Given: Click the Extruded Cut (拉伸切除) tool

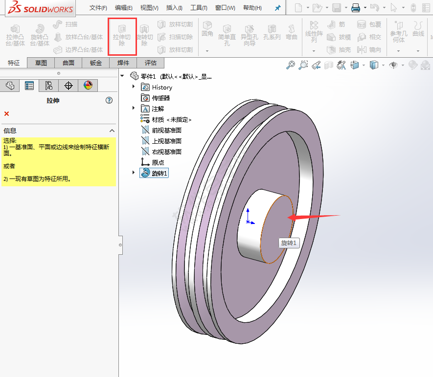Looking at the screenshot, I should coord(122,36).
